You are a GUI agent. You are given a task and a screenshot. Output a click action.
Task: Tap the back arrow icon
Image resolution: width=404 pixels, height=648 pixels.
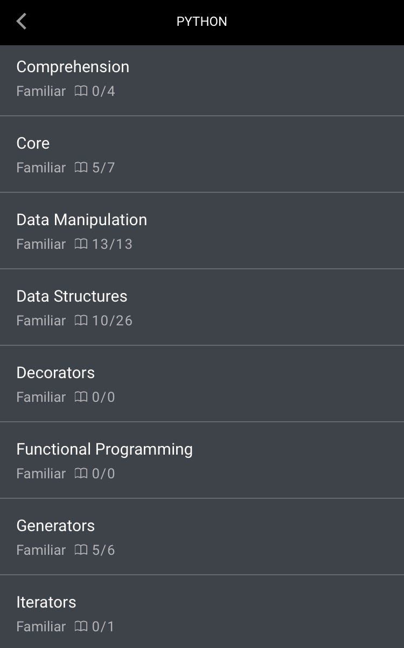coord(22,22)
